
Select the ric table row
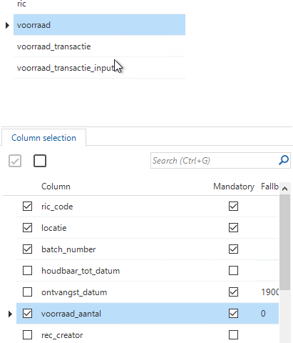pyautogui.click(x=99, y=5)
